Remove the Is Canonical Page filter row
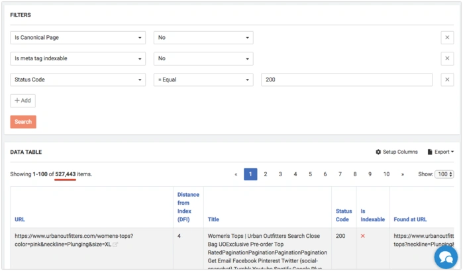 [448, 38]
